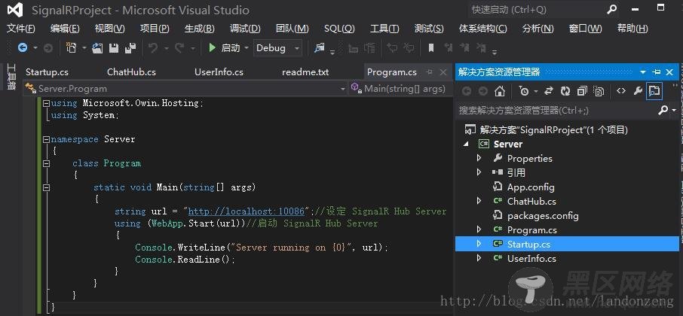Click Collapse All icon in Solution Explorer
Viewport: 683px width, 316px height.
582,91
